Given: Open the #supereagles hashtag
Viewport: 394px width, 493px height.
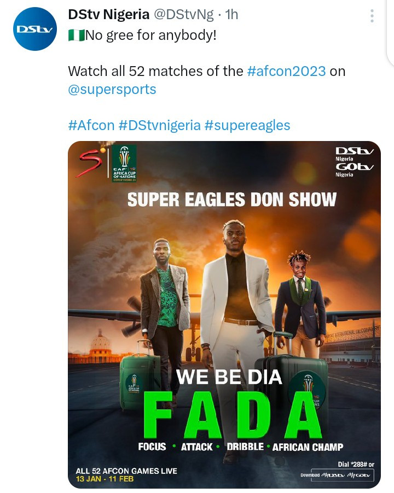Looking at the screenshot, I should point(247,125).
